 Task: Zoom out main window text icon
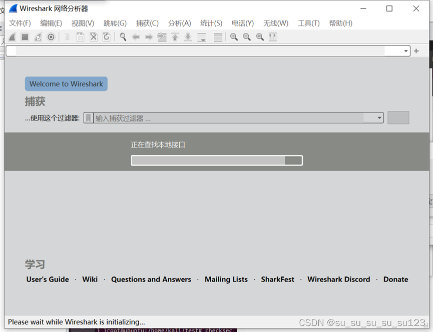tap(247, 37)
